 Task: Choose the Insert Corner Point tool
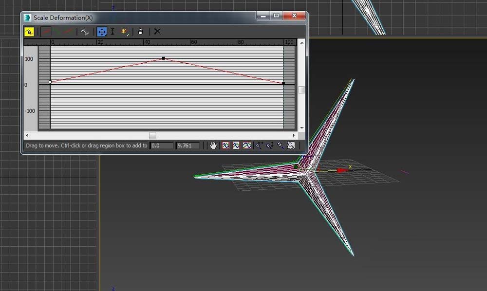pos(124,32)
